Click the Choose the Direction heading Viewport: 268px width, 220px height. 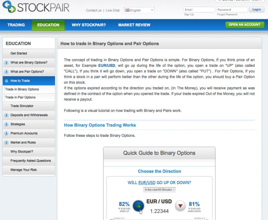click(x=159, y=171)
